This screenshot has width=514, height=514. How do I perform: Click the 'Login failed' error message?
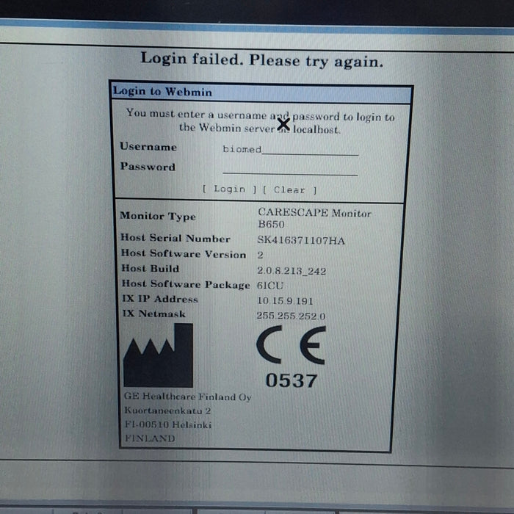(261, 60)
